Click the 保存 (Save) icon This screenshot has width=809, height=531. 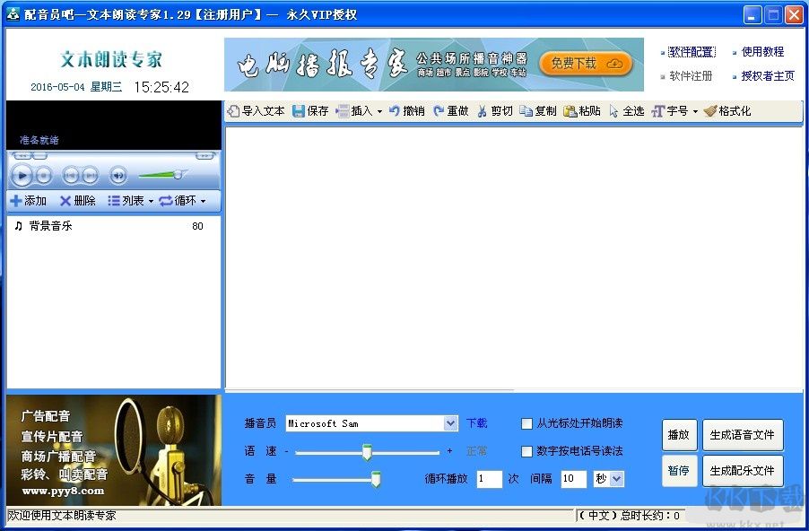coord(311,111)
